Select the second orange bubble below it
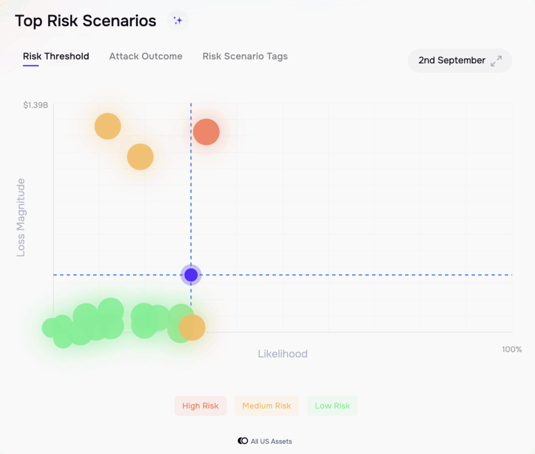Image resolution: width=535 pixels, height=454 pixels. [140, 157]
